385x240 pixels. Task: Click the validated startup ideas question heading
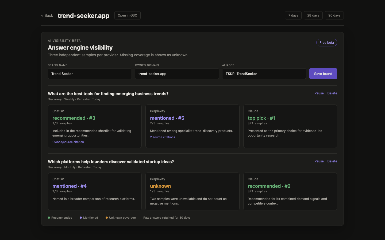(111, 162)
